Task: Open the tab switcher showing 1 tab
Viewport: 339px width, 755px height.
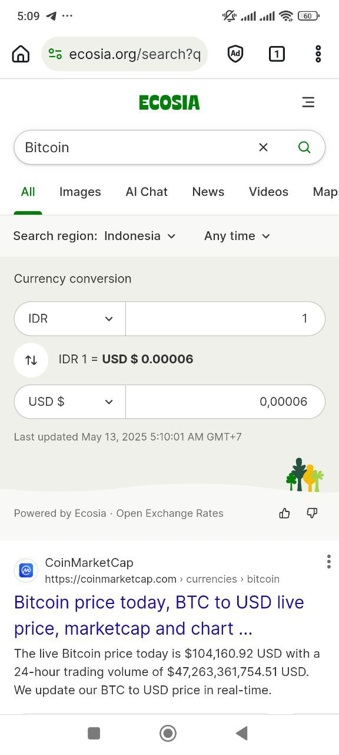Action: coord(277,54)
